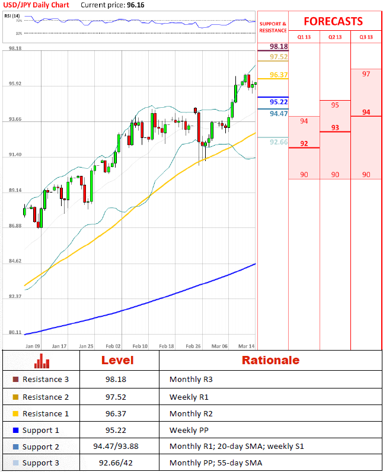Image resolution: width=383 pixels, height=472 pixels.
Task: Click the Feb 18 date axis label
Action: pos(167,346)
